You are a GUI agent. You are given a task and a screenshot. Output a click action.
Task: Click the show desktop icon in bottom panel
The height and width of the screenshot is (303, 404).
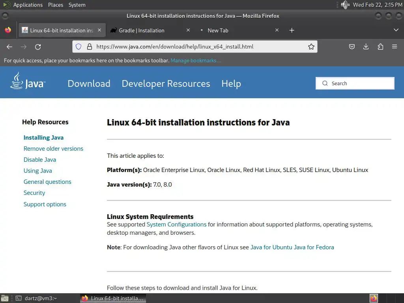[4, 298]
